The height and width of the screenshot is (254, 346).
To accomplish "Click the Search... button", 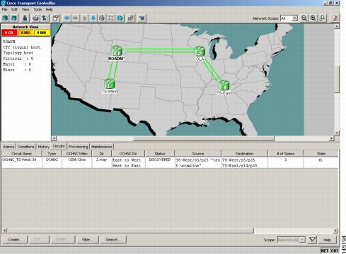I will click(x=113, y=240).
